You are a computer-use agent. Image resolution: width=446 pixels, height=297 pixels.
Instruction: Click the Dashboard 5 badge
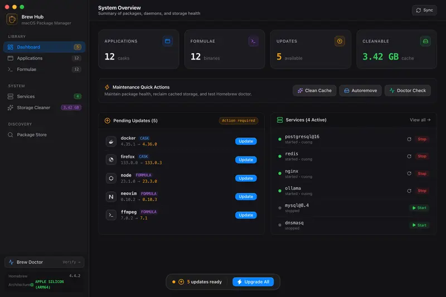[77, 47]
